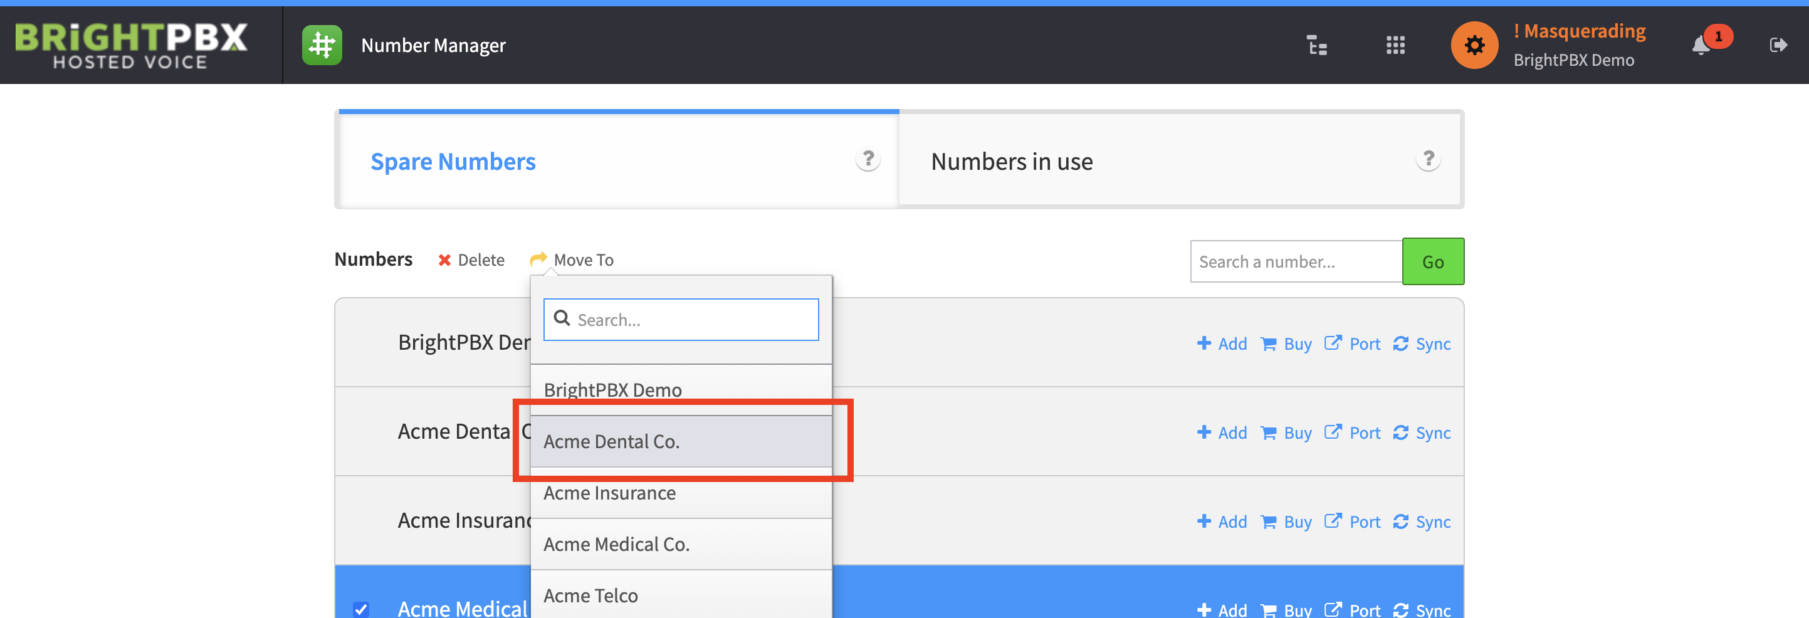The width and height of the screenshot is (1809, 618).
Task: Choose Acme Insurance in Move To list
Action: 681,493
